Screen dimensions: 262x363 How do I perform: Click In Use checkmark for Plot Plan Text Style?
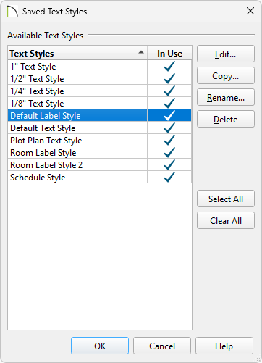(x=169, y=140)
